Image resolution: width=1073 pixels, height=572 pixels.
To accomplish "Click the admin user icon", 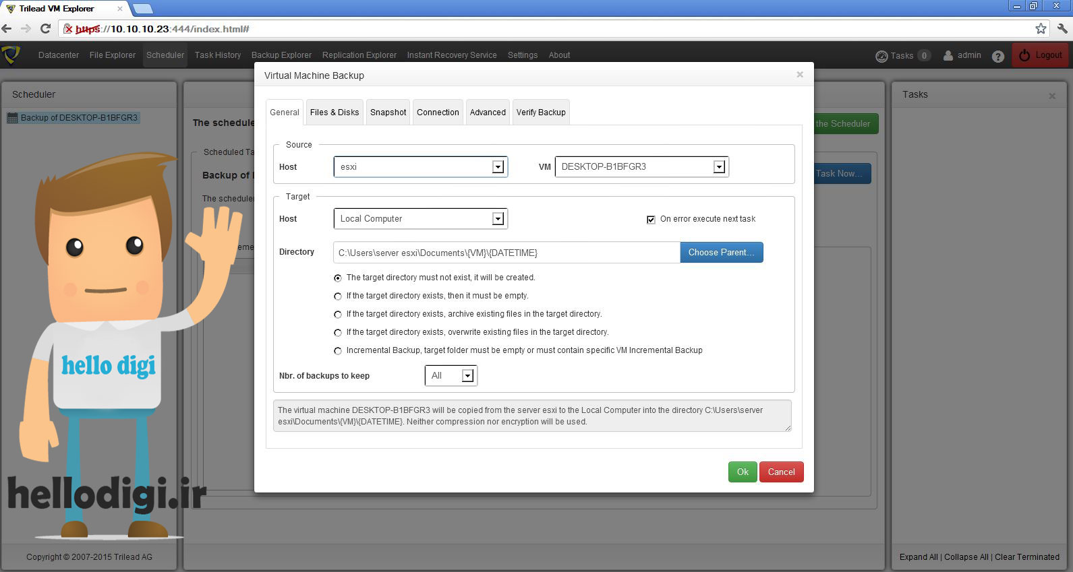I will pyautogui.click(x=948, y=55).
